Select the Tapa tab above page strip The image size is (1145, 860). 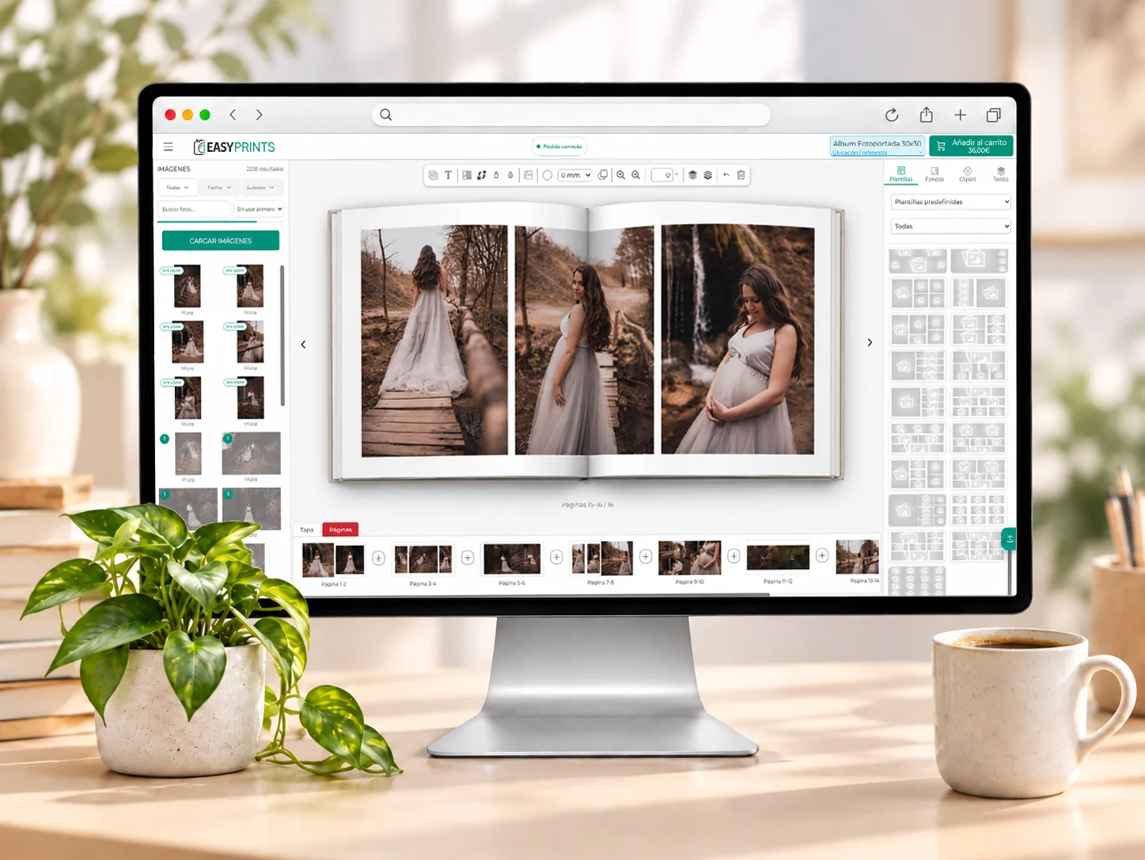(307, 529)
